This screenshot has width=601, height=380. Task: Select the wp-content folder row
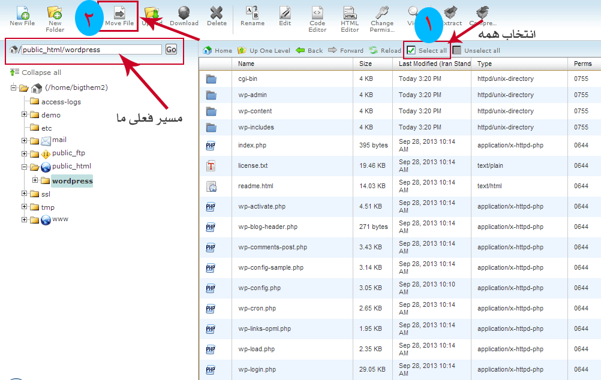click(x=400, y=111)
